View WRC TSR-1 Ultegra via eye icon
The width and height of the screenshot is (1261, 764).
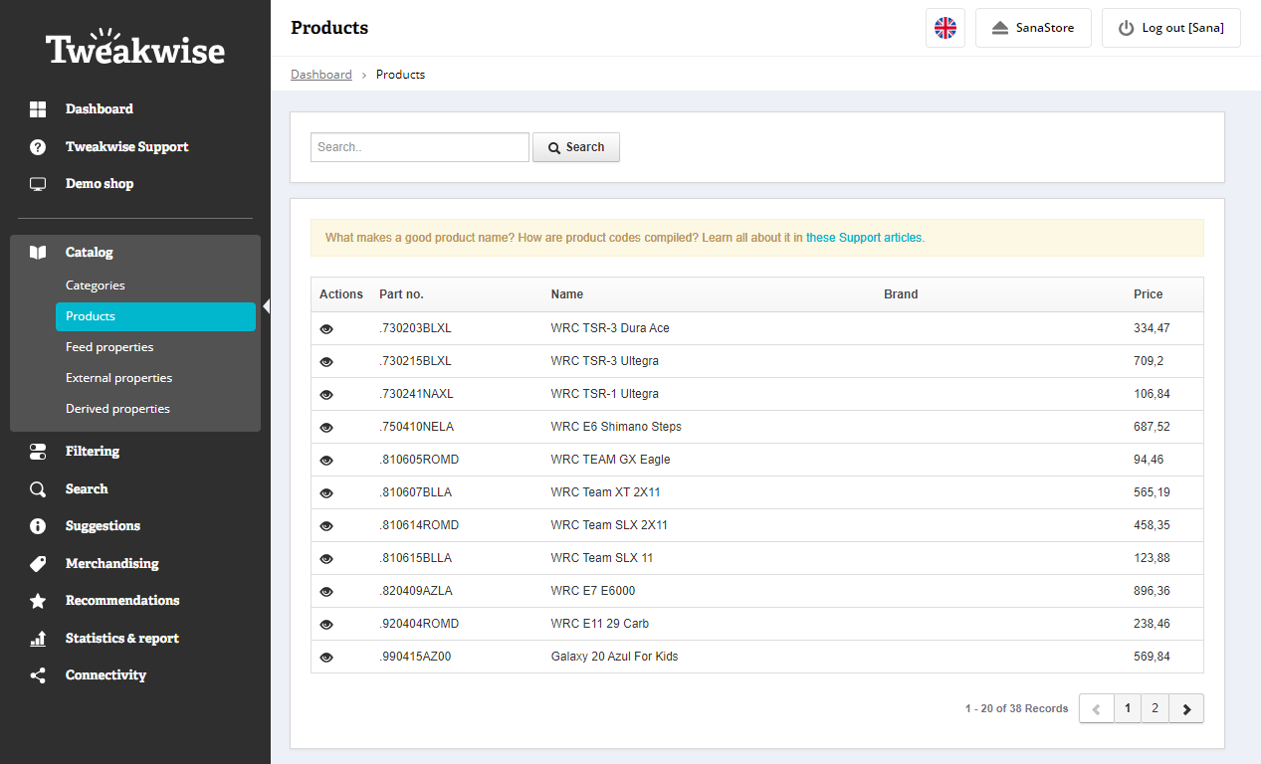326,394
